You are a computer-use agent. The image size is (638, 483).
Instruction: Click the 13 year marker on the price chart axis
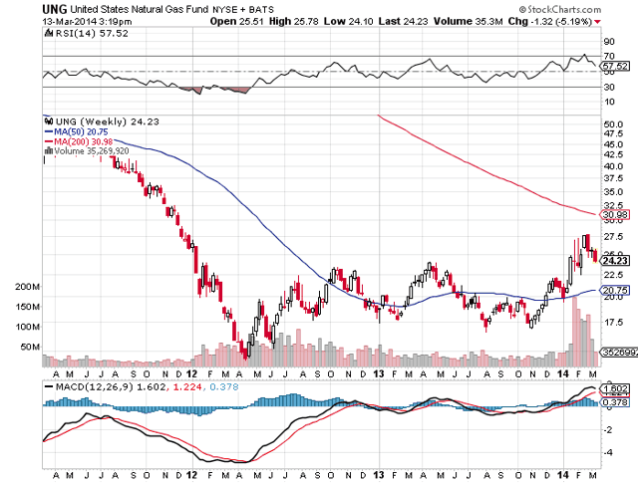click(379, 373)
